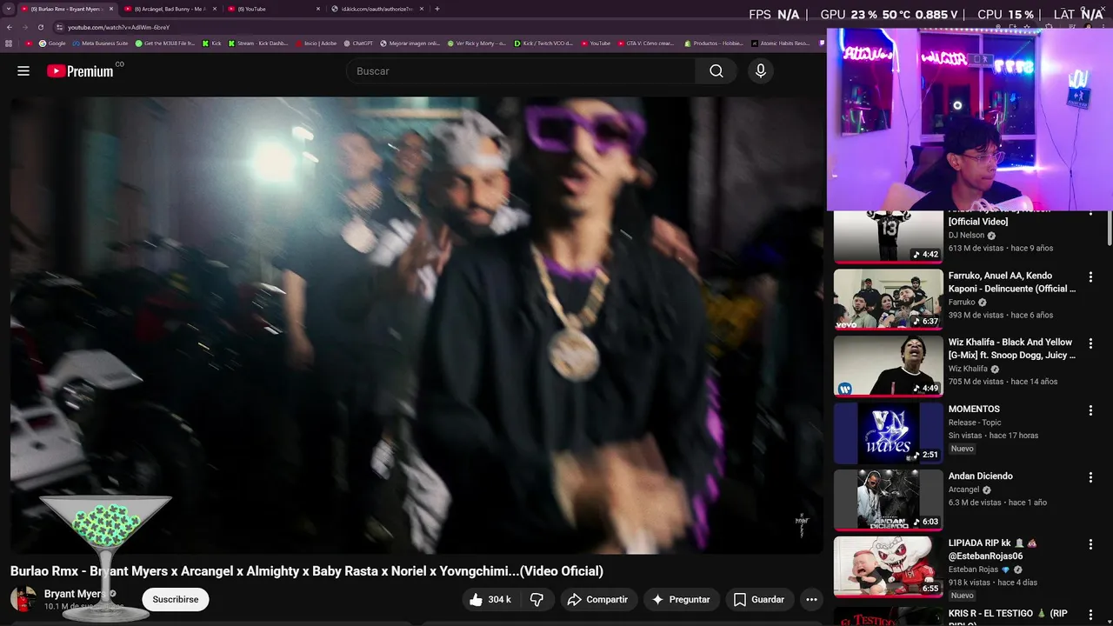
Task: Open Google bookmark
Action: click(x=52, y=43)
